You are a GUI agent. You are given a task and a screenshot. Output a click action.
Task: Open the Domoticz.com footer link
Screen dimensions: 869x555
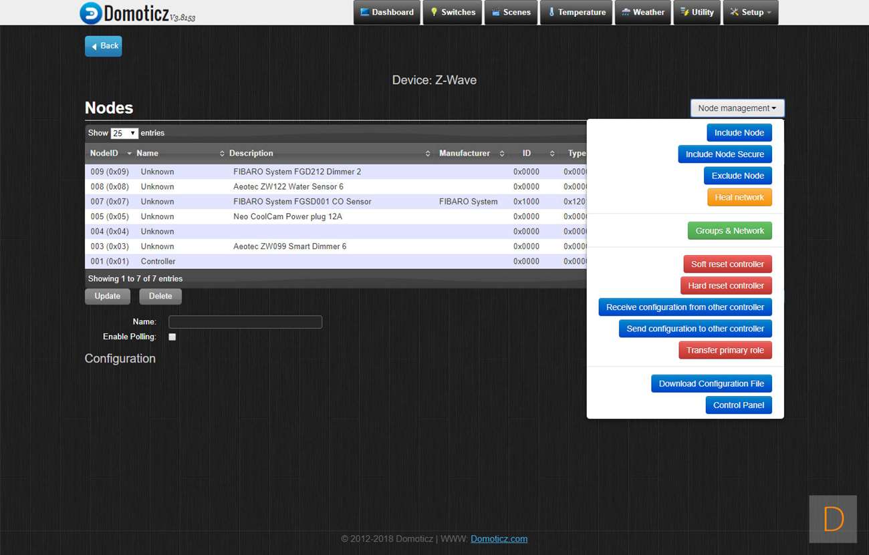click(x=499, y=539)
